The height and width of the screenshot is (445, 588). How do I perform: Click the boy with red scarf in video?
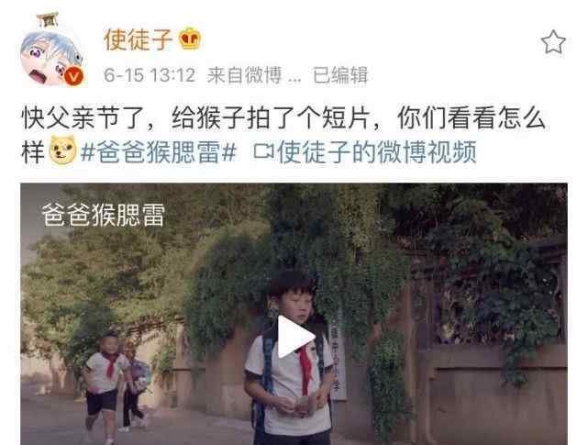tap(290, 356)
